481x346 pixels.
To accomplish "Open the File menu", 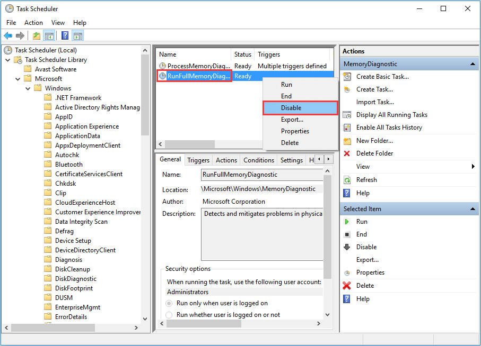I will [11, 23].
